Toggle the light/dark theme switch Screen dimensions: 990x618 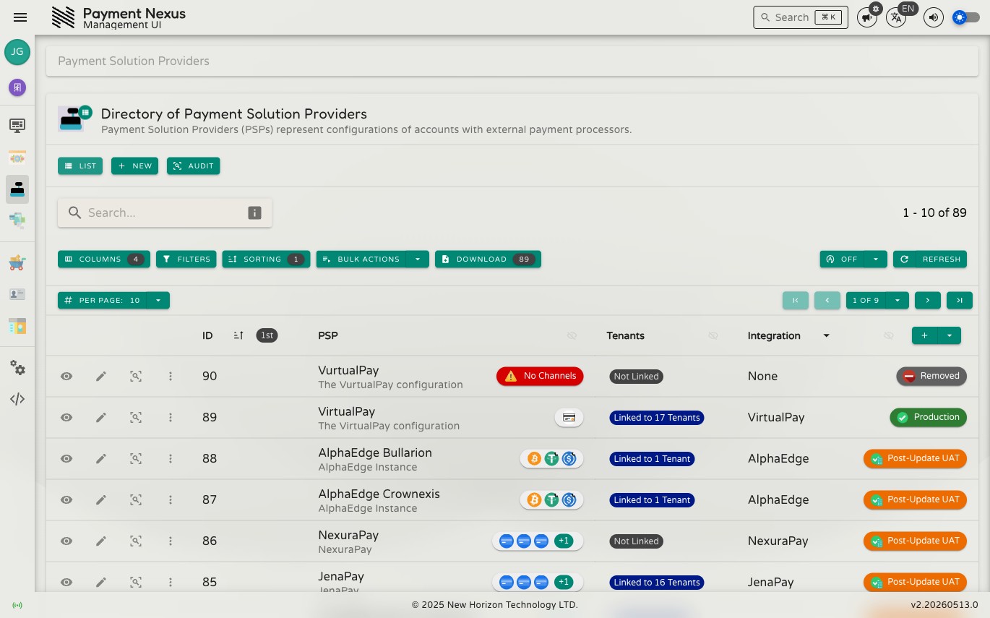pos(966,17)
